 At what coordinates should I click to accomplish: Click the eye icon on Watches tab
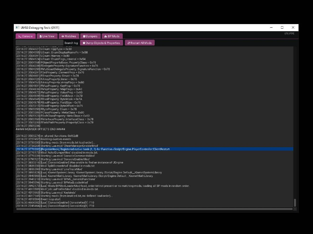63,36
